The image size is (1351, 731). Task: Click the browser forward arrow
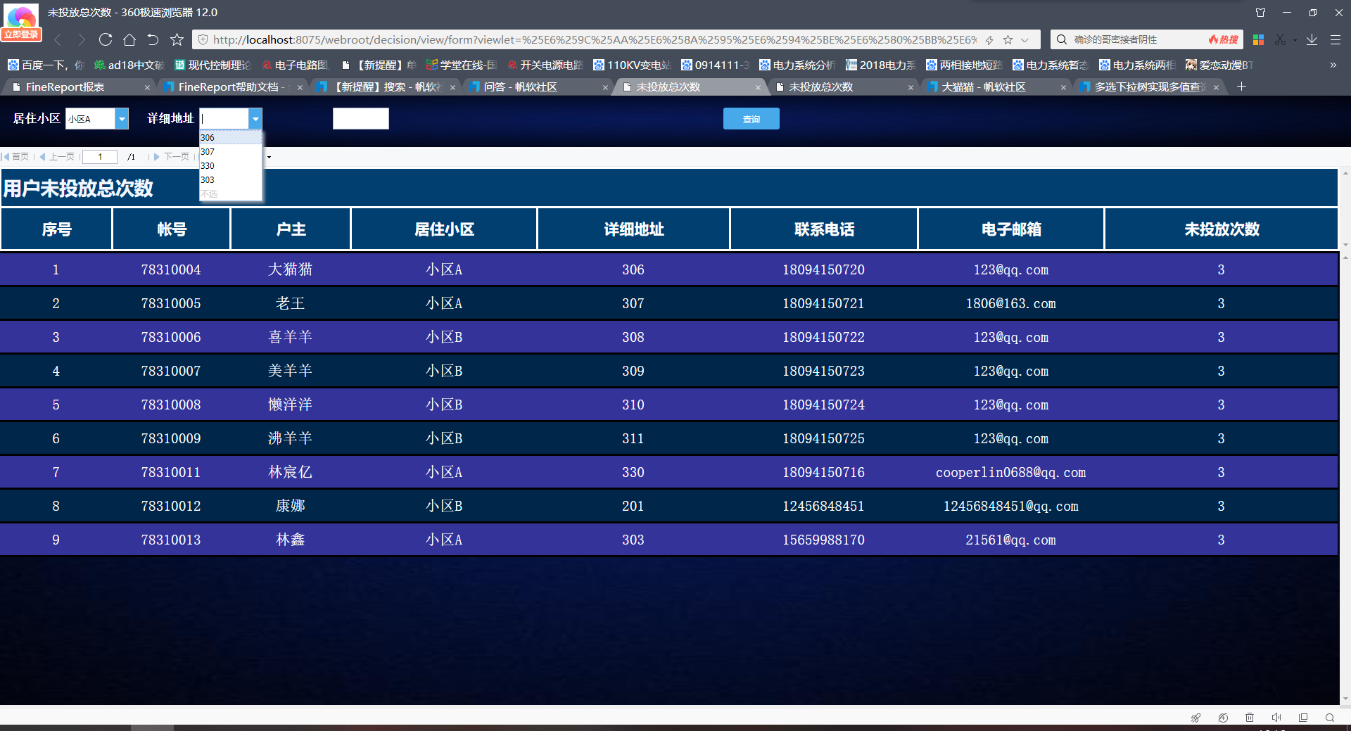82,39
